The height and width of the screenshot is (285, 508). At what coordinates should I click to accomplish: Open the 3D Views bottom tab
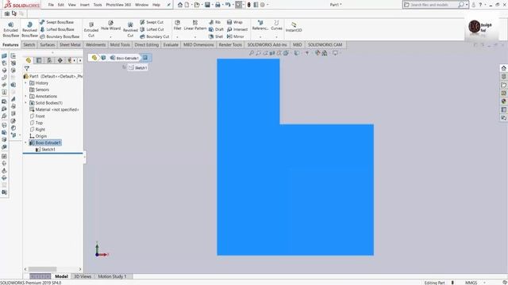pos(83,276)
